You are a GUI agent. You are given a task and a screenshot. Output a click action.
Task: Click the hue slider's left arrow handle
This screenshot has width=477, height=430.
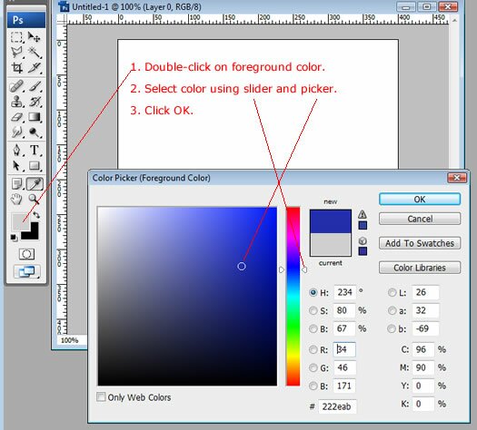pos(282,269)
